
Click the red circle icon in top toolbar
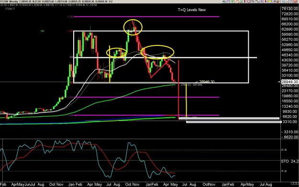coord(249,1)
